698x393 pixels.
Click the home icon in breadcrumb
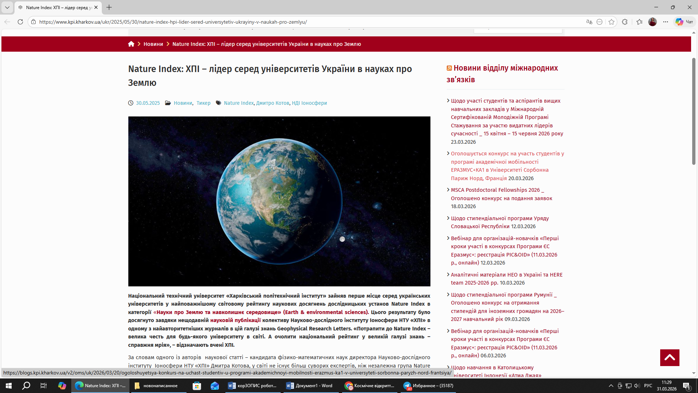point(131,44)
